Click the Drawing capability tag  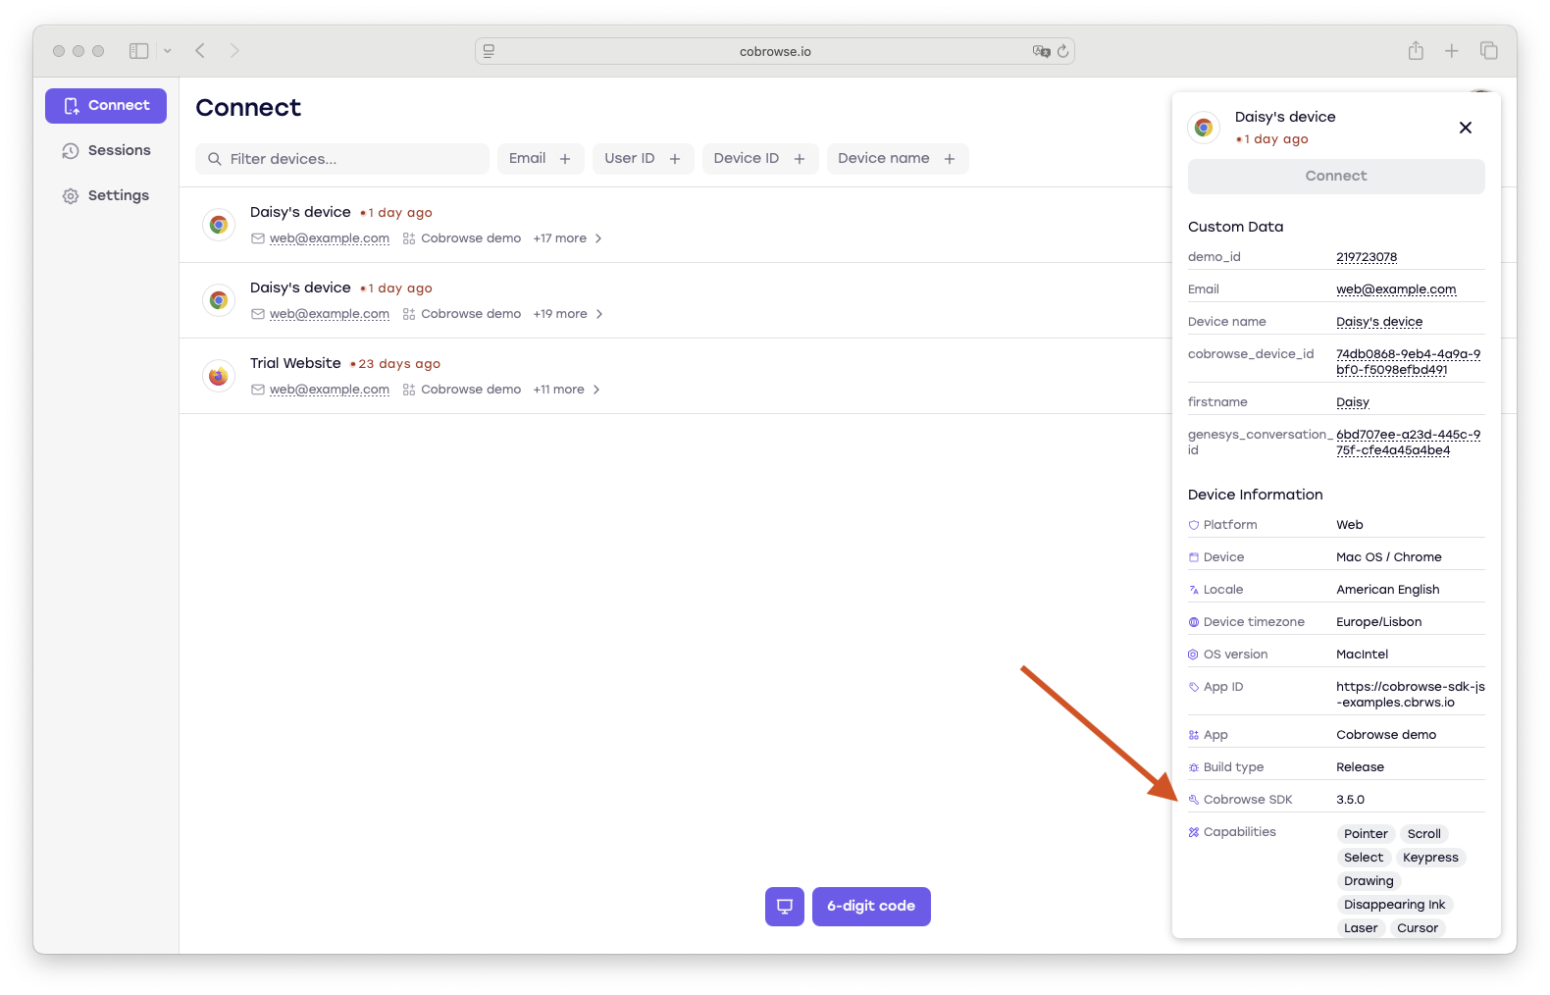(1369, 881)
